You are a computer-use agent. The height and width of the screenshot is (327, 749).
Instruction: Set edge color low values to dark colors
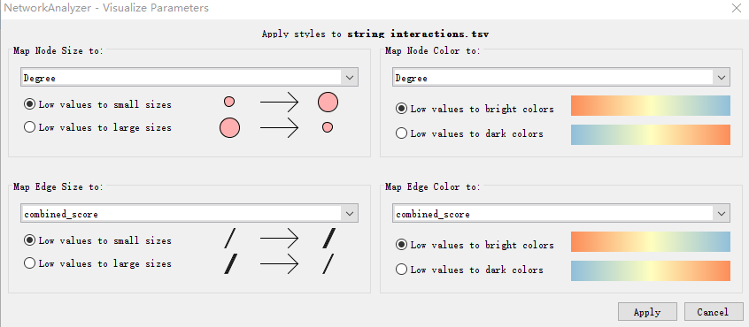point(469,270)
